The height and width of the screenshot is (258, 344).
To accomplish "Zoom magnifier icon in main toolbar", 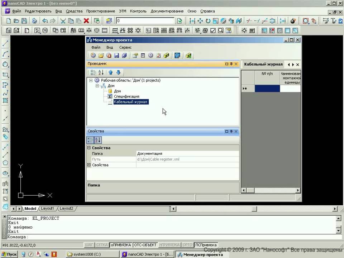I will click(306, 21).
